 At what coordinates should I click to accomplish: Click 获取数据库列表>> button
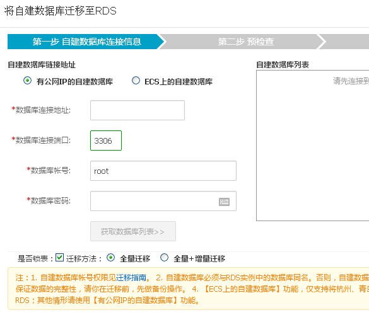(x=133, y=231)
